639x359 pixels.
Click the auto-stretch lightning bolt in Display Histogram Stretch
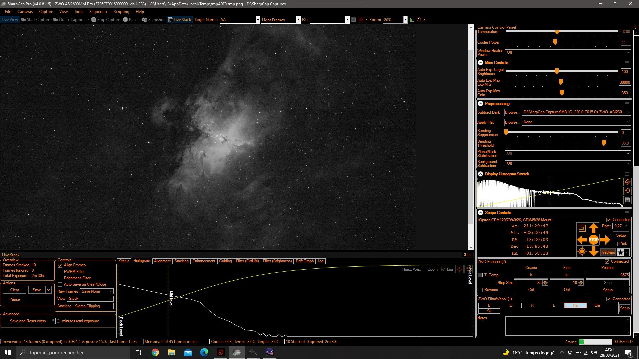(627, 182)
